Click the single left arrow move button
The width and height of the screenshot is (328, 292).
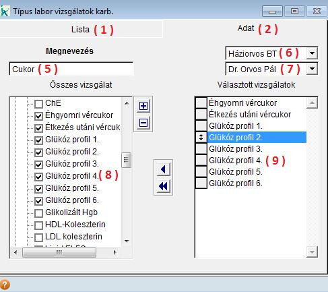pos(163,169)
